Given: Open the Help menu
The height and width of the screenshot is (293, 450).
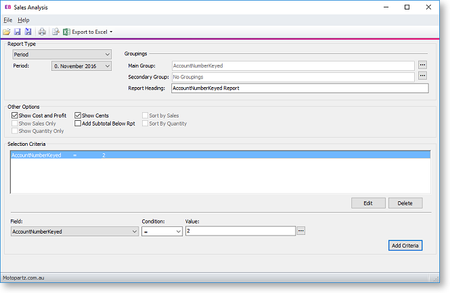Looking at the screenshot, I should pyautogui.click(x=23, y=20).
